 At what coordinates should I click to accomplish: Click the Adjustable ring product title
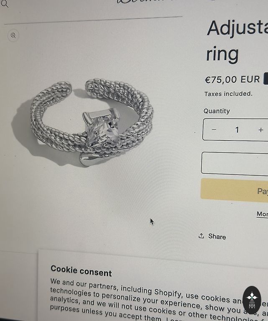237,41
